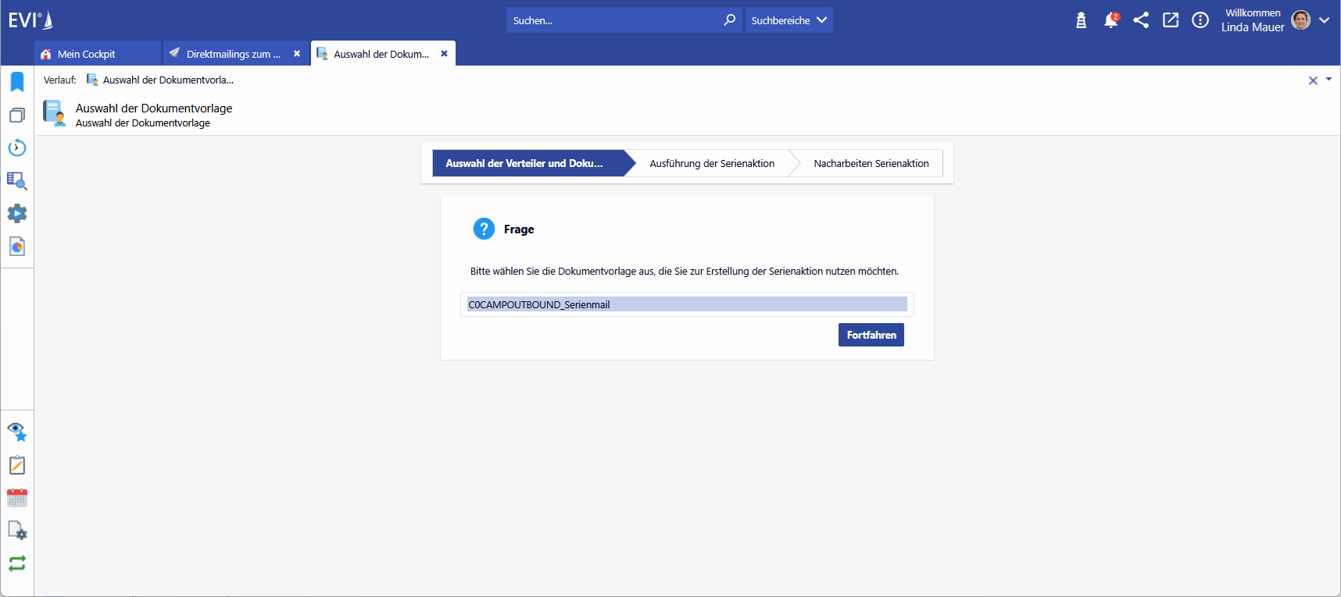Viewport: 1341px width, 597px height.
Task: Click the Fortfahren button
Action: click(871, 335)
